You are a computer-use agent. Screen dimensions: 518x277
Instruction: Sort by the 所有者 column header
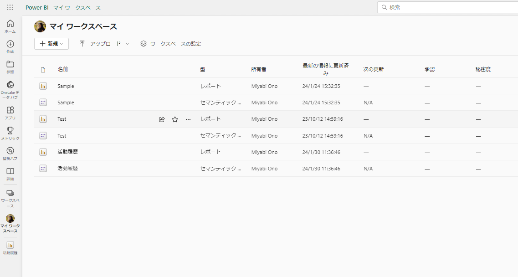point(259,69)
